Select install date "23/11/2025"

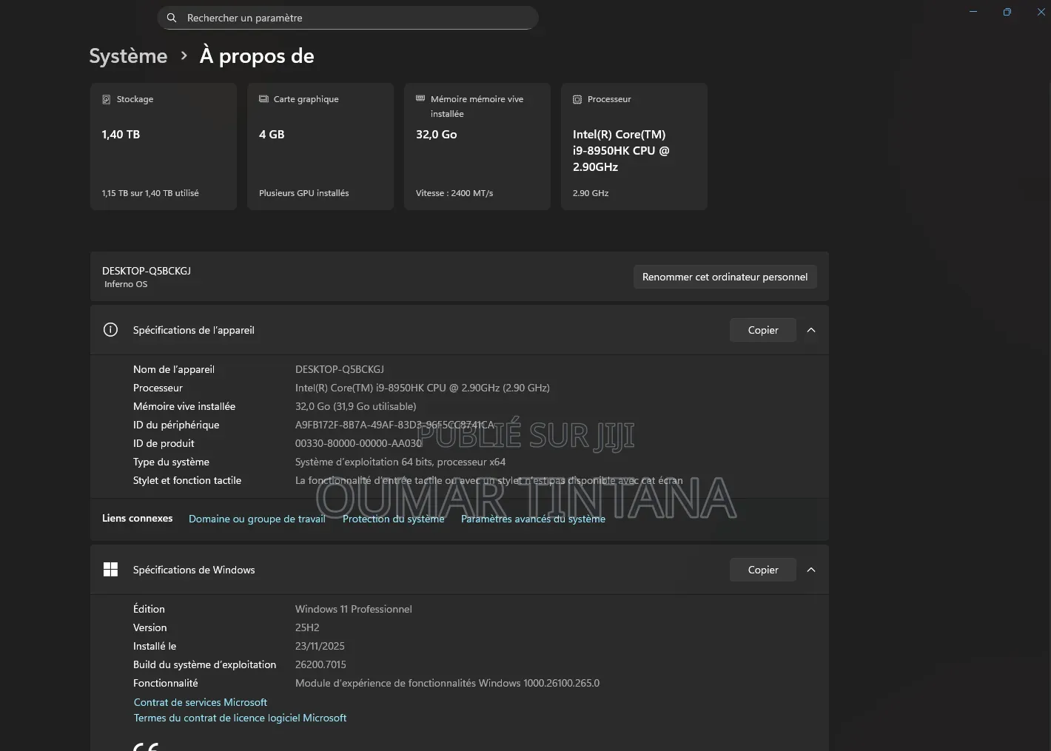pyautogui.click(x=320, y=646)
